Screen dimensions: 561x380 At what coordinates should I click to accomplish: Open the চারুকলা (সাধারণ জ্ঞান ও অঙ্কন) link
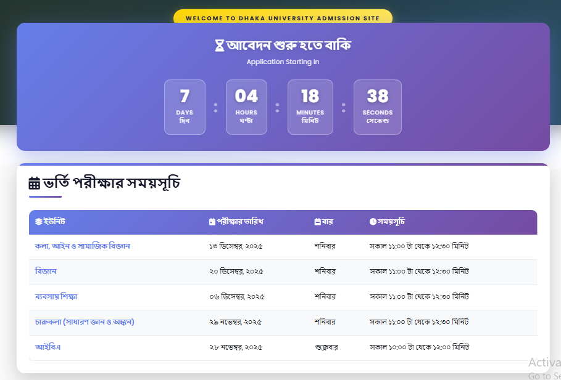coord(85,321)
